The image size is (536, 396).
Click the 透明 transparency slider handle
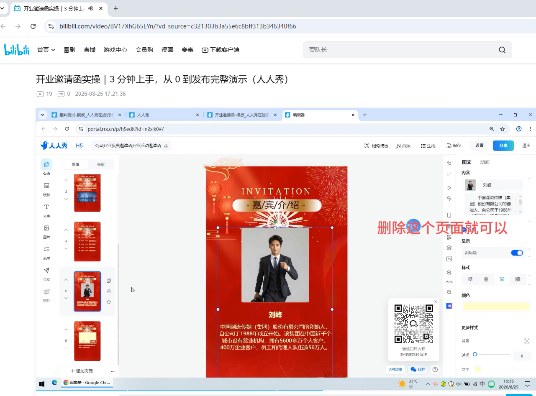[x=475, y=354]
